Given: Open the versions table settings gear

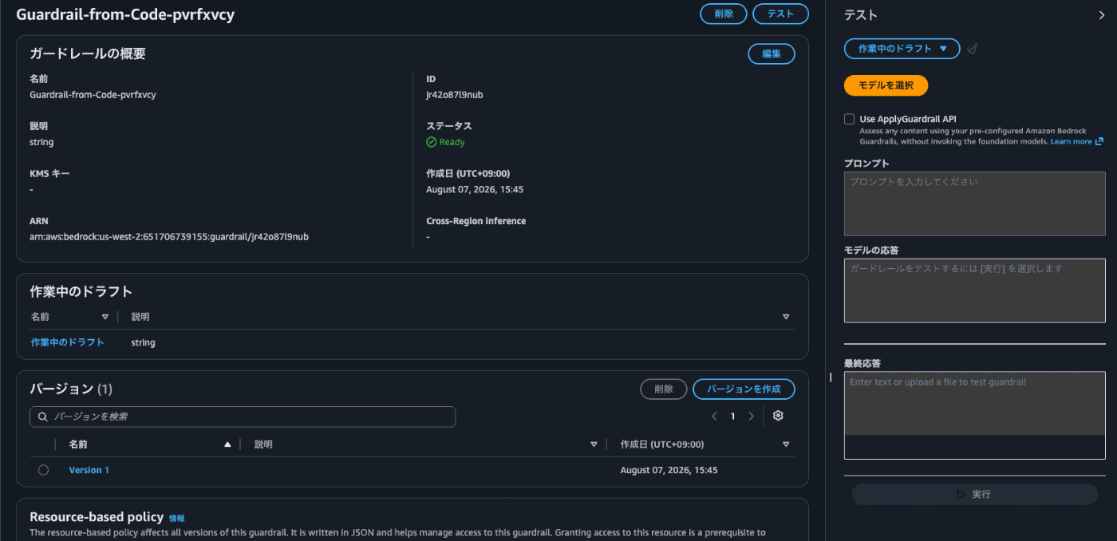Looking at the screenshot, I should pos(778,416).
